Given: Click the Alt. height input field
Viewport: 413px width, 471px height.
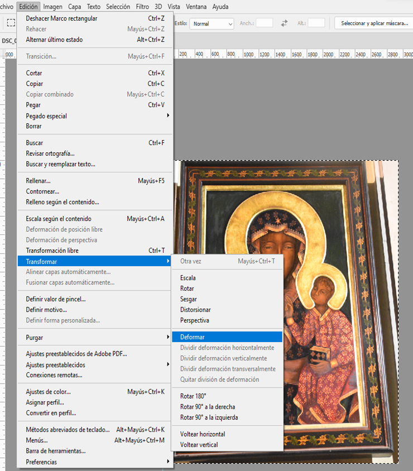Looking at the screenshot, I should click(x=316, y=23).
